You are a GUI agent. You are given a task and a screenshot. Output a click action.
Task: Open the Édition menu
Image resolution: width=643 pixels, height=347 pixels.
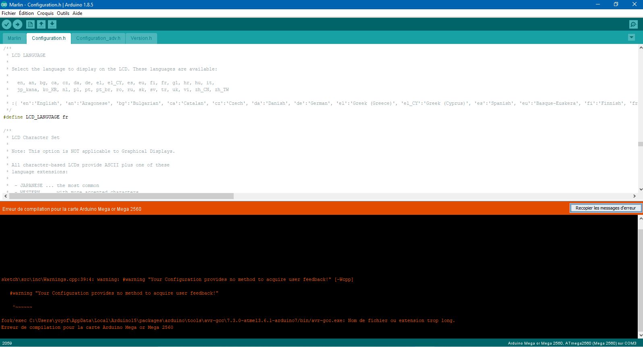click(26, 13)
